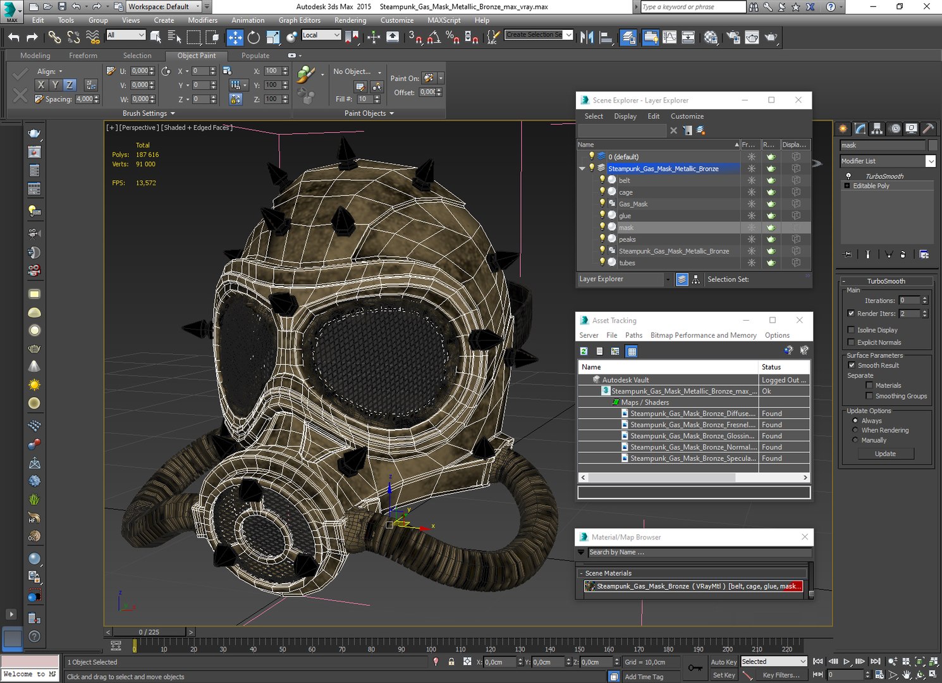Open the Key mode Selected dropdown
The width and height of the screenshot is (942, 683).
[774, 661]
